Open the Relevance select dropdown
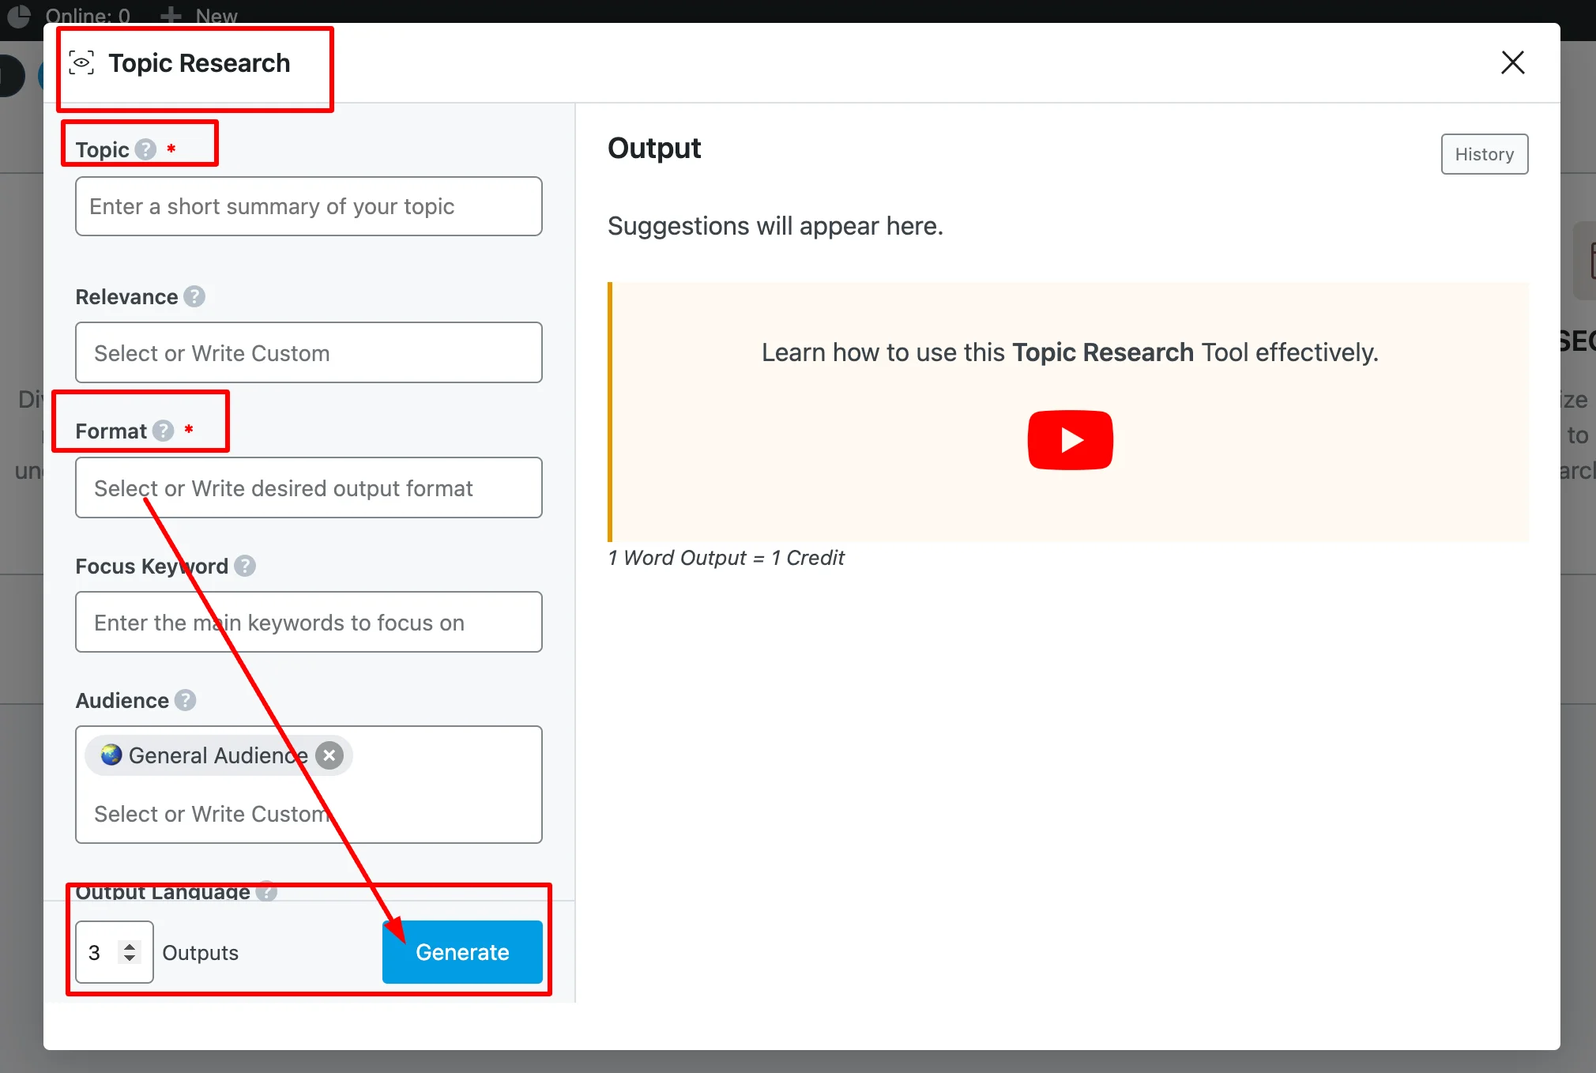Image resolution: width=1596 pixels, height=1073 pixels. [308, 352]
